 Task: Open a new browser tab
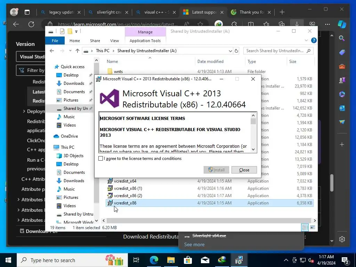282,12
